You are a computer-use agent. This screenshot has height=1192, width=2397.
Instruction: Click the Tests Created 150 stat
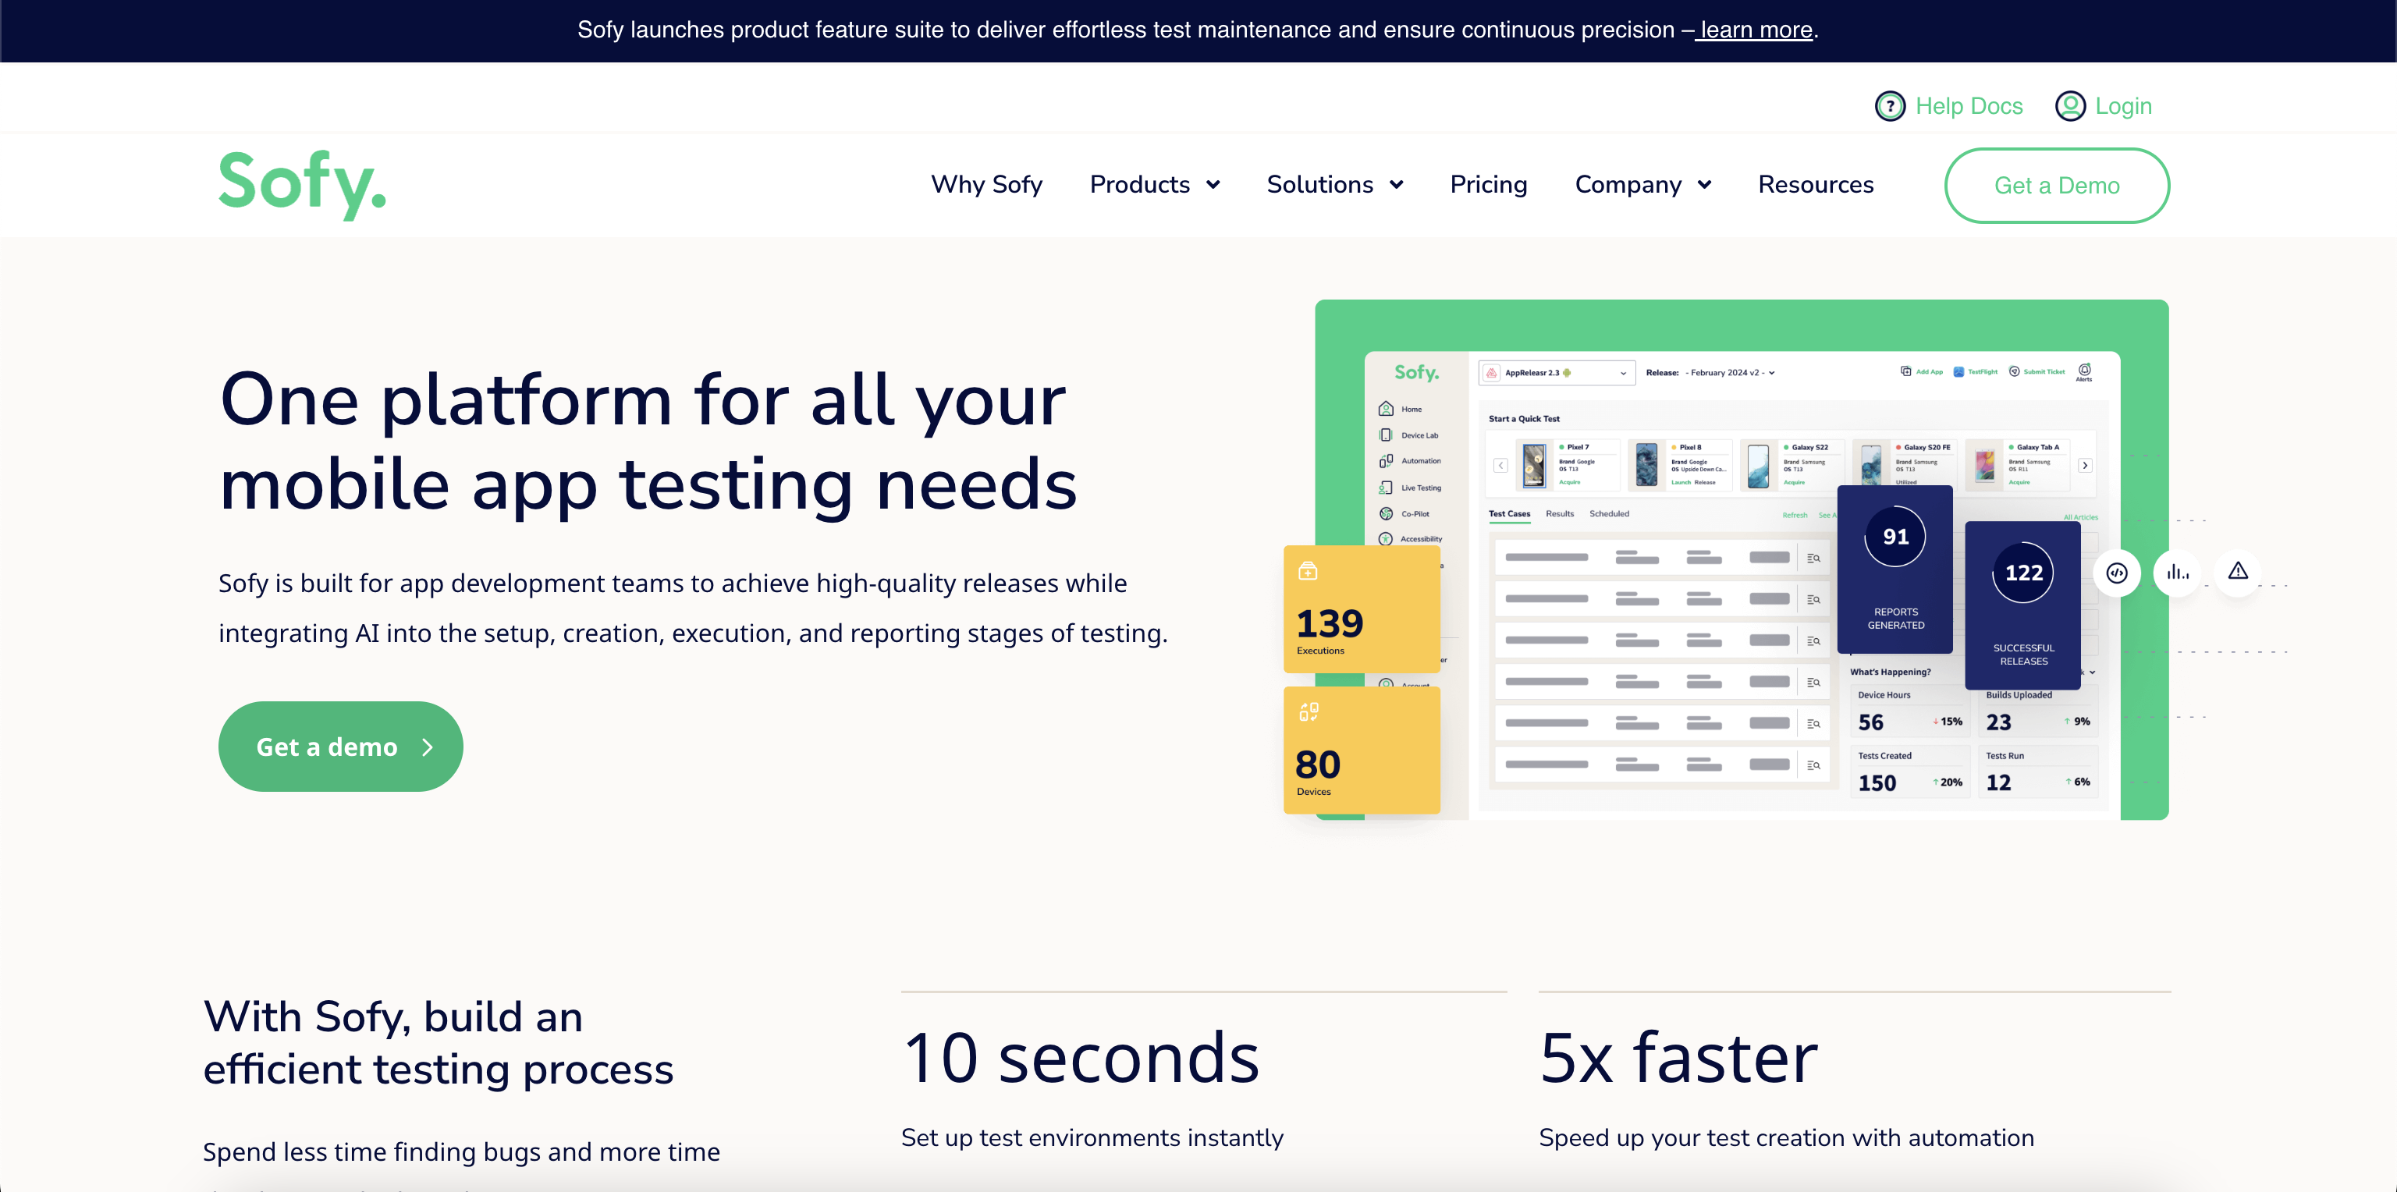click(x=1909, y=774)
